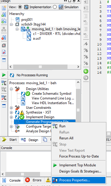Select View HDL Instantiation Te... process
Screen dimensions: 111x186
point(53,103)
